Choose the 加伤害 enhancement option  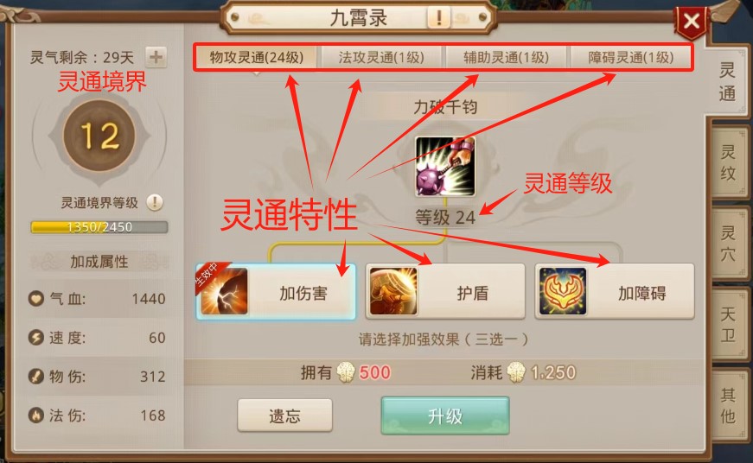point(276,291)
